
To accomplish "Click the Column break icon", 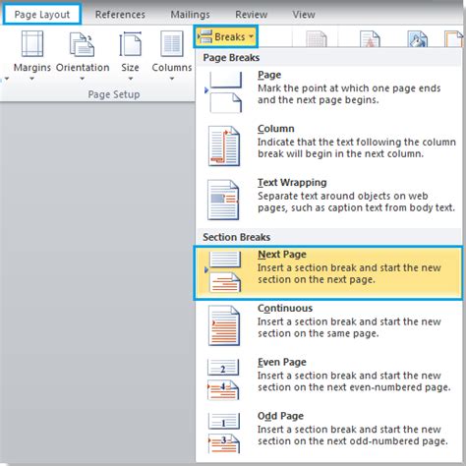I will (224, 146).
